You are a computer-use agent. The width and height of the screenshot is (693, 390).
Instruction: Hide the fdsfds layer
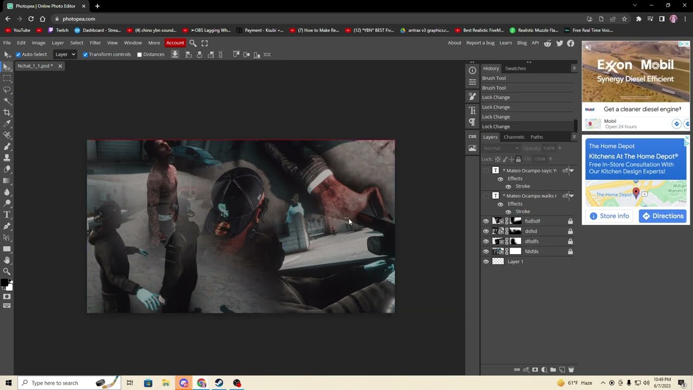pyautogui.click(x=486, y=251)
